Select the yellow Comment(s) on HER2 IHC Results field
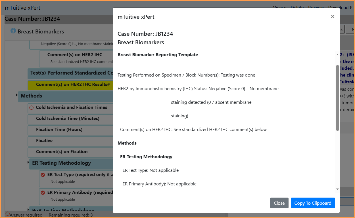The image size is (355, 218). click(x=70, y=85)
